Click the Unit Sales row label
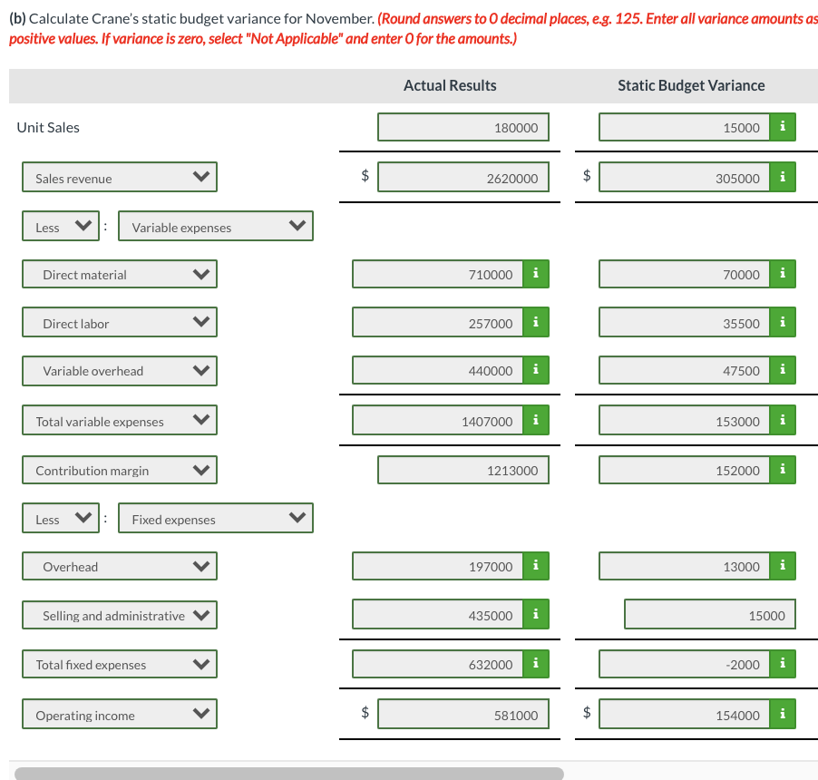818x780 pixels. point(48,127)
